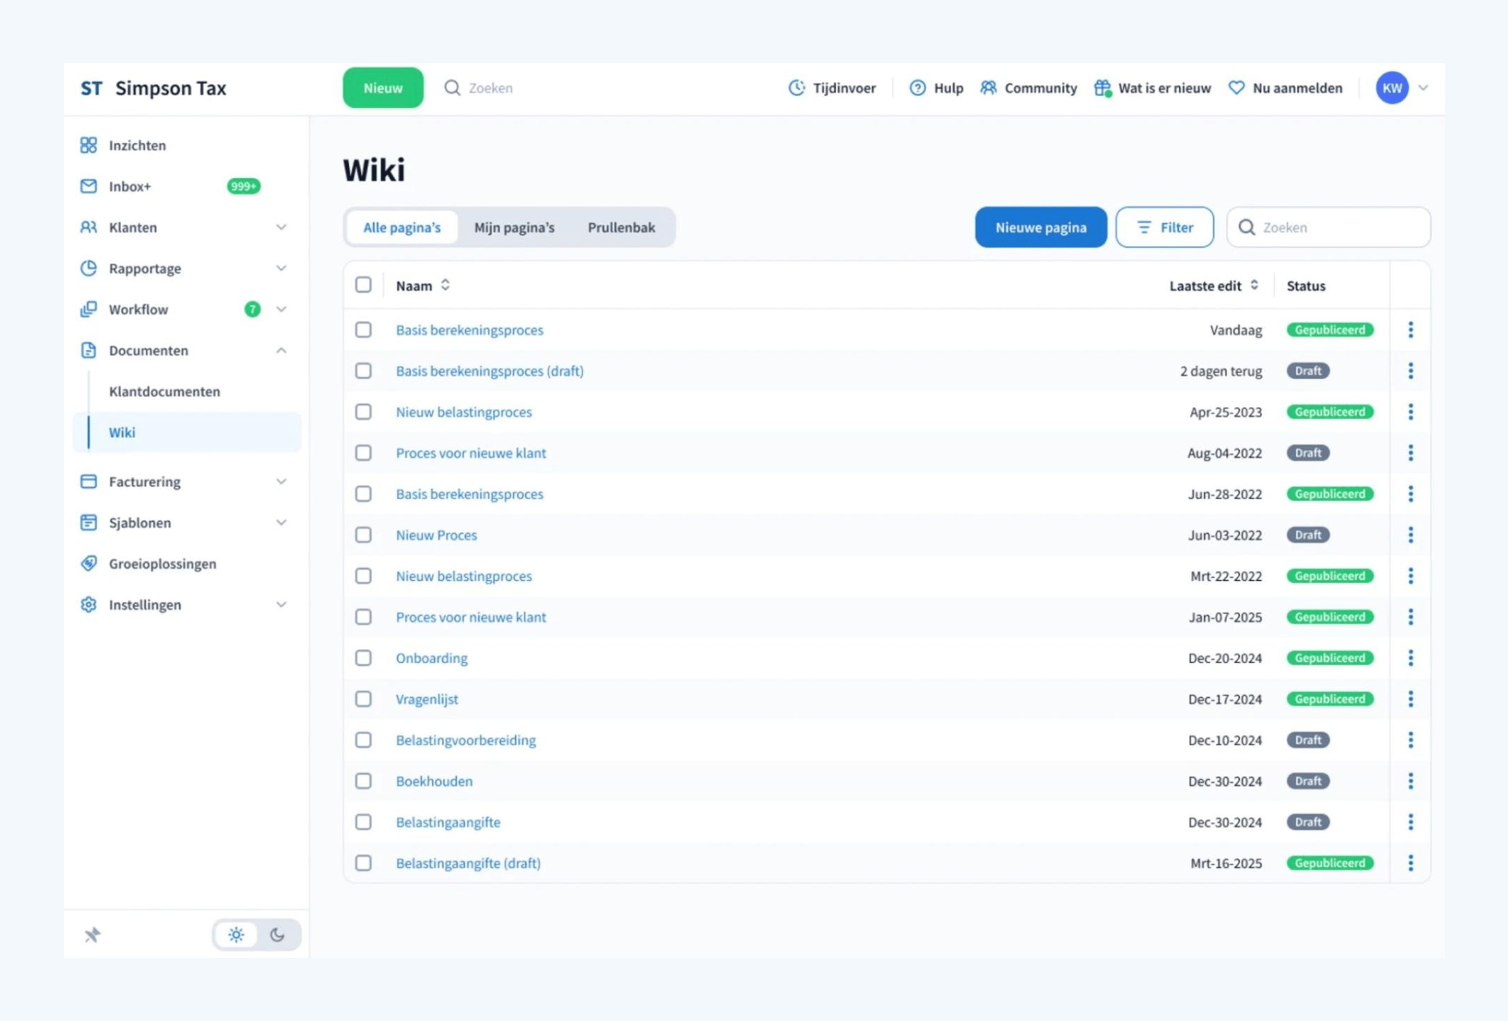The width and height of the screenshot is (1508, 1021).
Task: Check the box for Onboarding row
Action: [x=363, y=658]
